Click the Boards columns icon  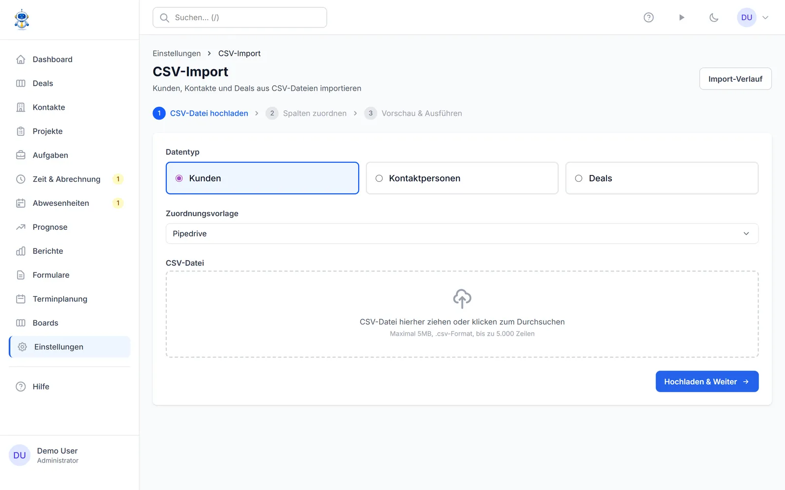tap(21, 323)
